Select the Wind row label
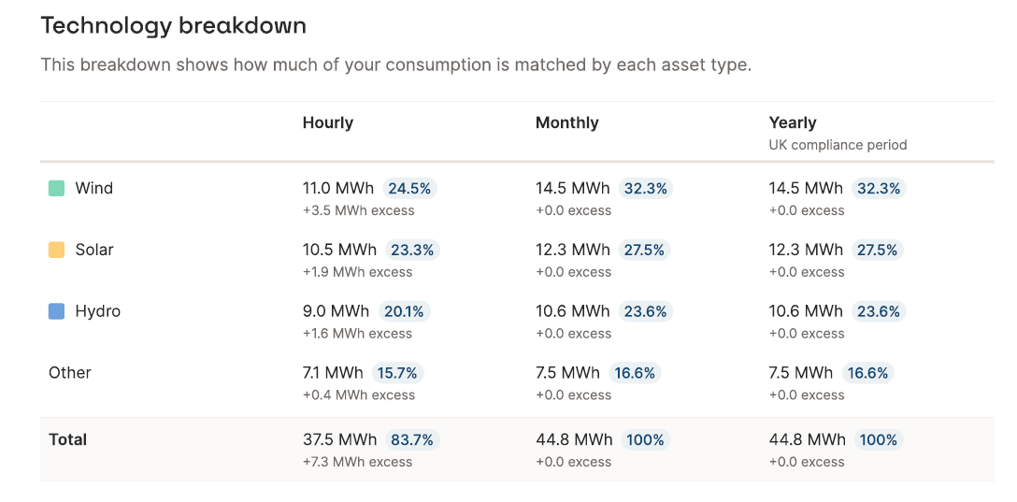This screenshot has height=502, width=1017. point(94,189)
